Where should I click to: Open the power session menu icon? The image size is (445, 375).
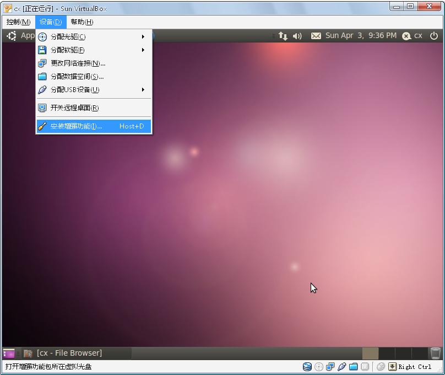click(433, 36)
